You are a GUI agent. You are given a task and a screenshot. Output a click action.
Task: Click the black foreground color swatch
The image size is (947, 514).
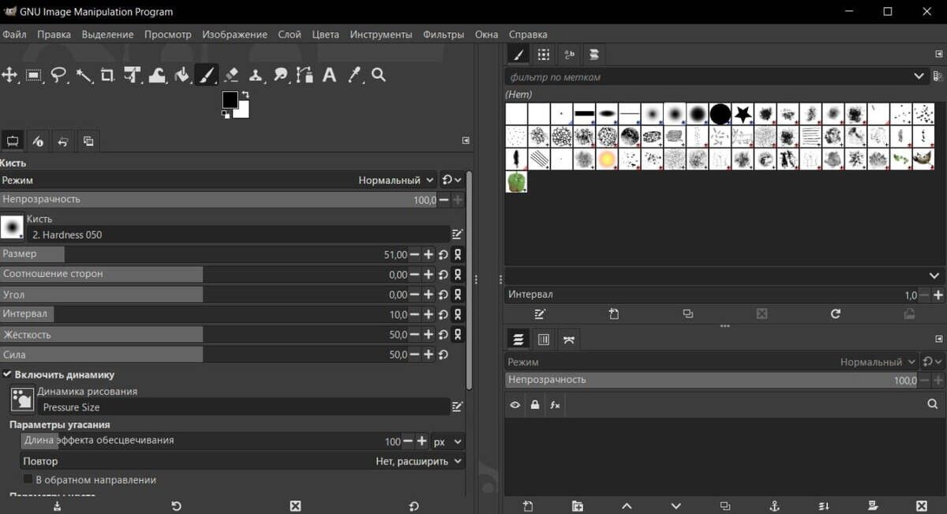pyautogui.click(x=231, y=99)
